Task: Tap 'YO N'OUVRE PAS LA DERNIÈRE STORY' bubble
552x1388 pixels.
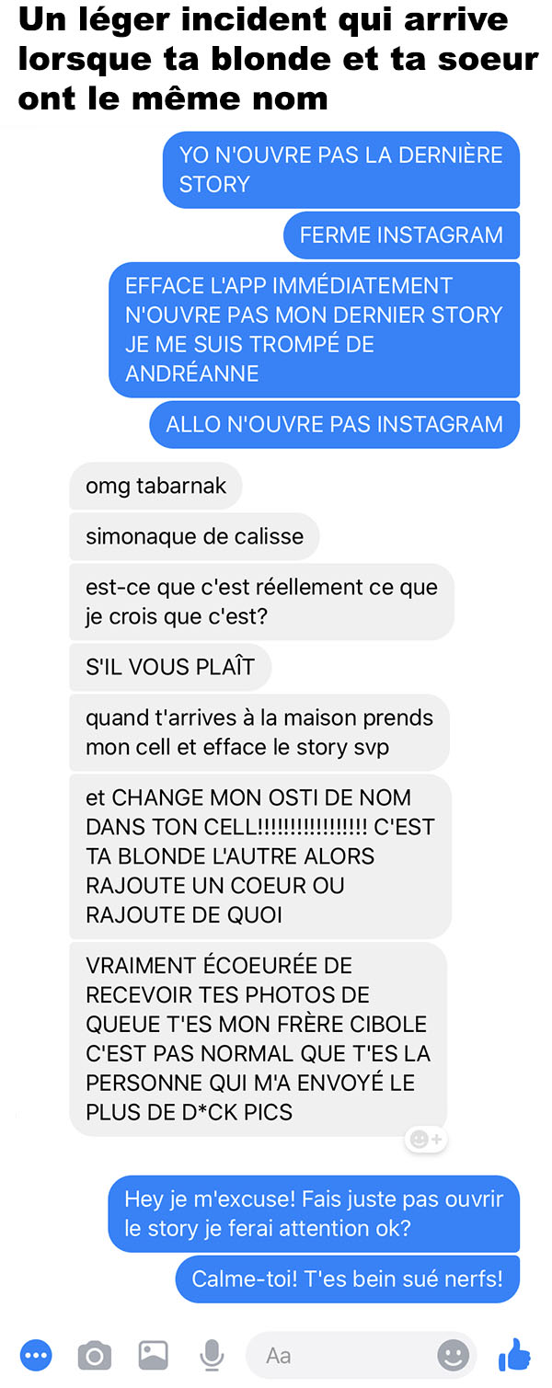Action: 341,169
